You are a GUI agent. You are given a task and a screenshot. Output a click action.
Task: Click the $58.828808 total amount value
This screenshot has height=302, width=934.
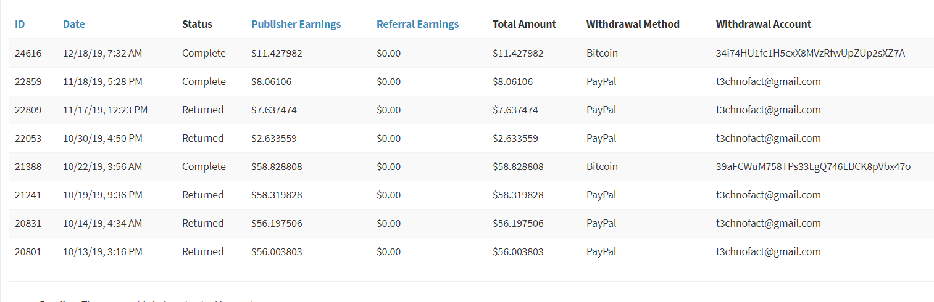518,167
